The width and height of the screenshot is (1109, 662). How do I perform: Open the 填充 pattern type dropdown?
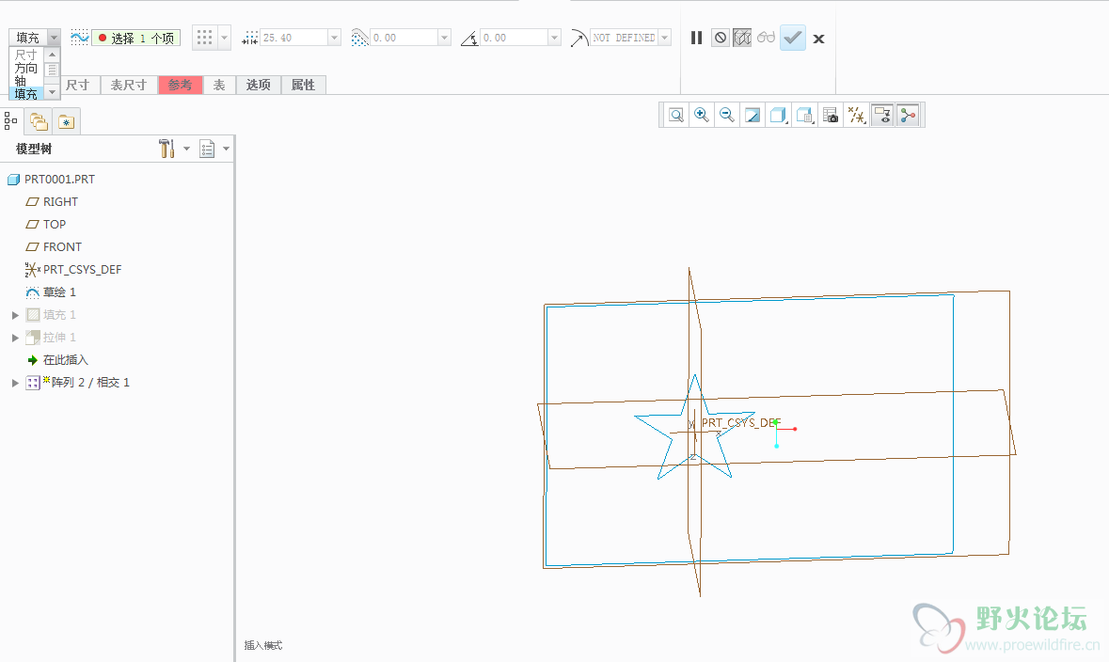[x=54, y=37]
